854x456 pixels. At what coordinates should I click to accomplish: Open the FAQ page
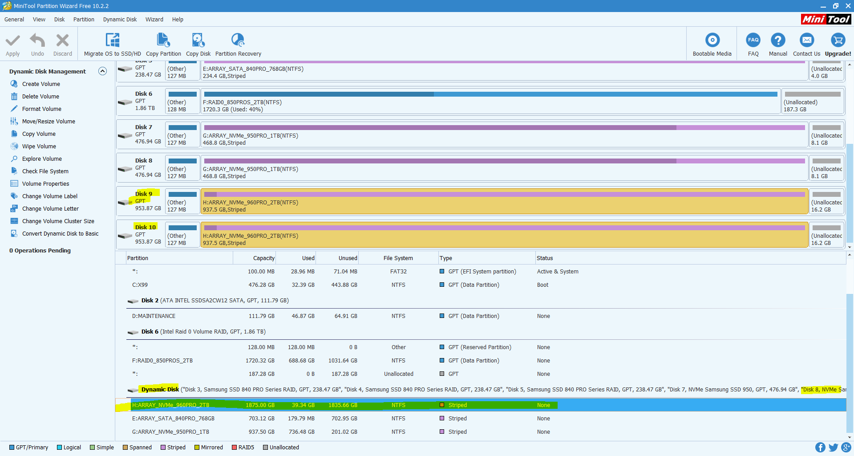coord(753,45)
